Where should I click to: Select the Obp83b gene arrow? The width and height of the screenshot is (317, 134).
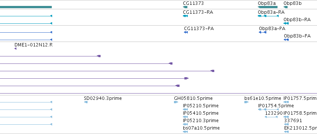tap(285, 7)
